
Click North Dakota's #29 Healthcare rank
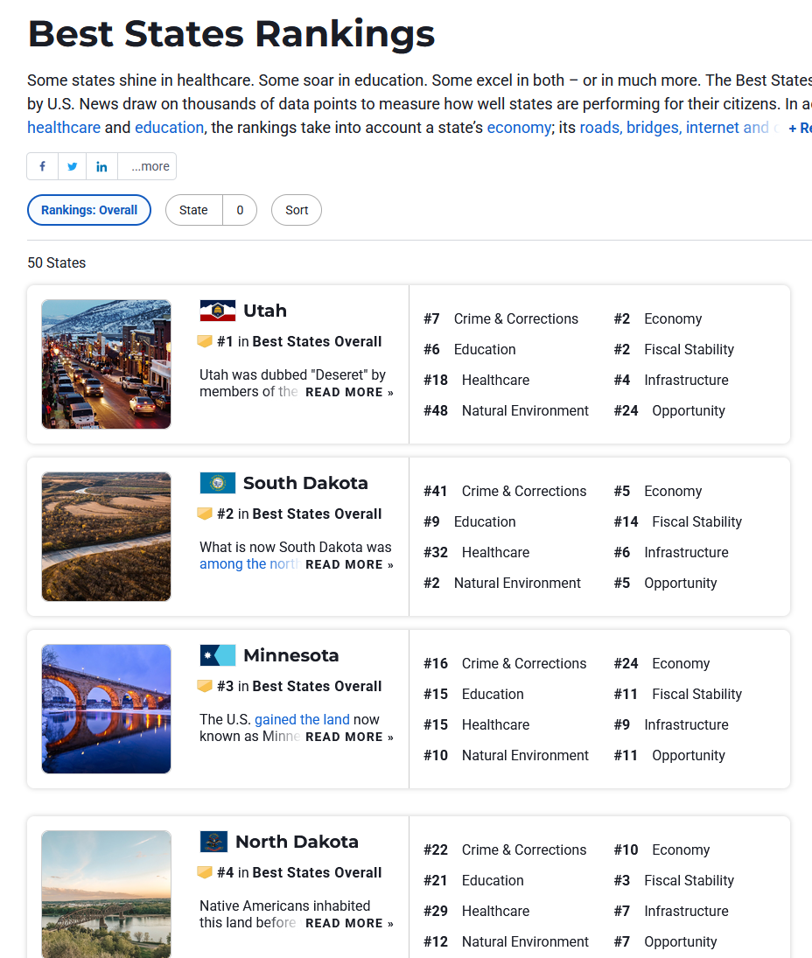[x=477, y=911]
